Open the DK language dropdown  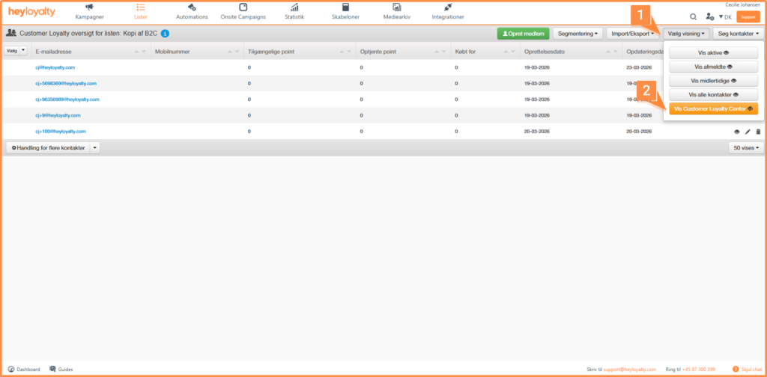click(x=725, y=17)
